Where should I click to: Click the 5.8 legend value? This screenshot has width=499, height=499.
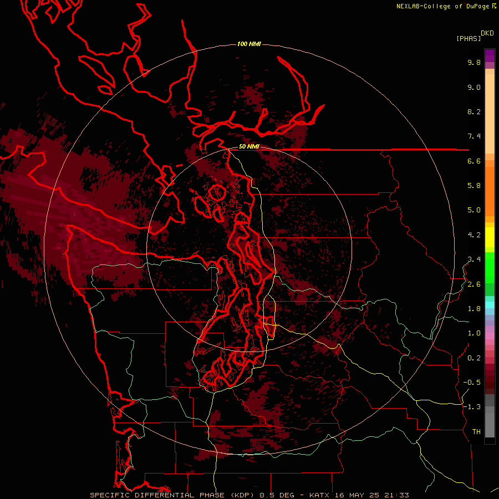474,186
